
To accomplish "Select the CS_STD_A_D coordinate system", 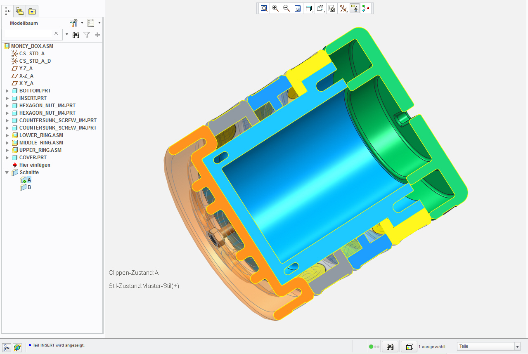I will coord(35,61).
